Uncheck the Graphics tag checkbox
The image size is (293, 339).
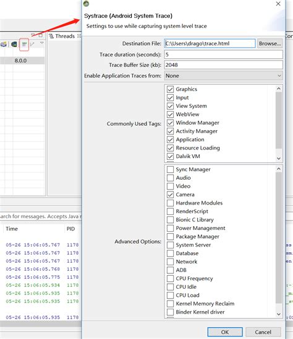(x=170, y=89)
